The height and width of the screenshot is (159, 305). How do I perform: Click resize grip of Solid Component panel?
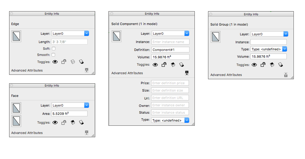[x=193, y=124]
